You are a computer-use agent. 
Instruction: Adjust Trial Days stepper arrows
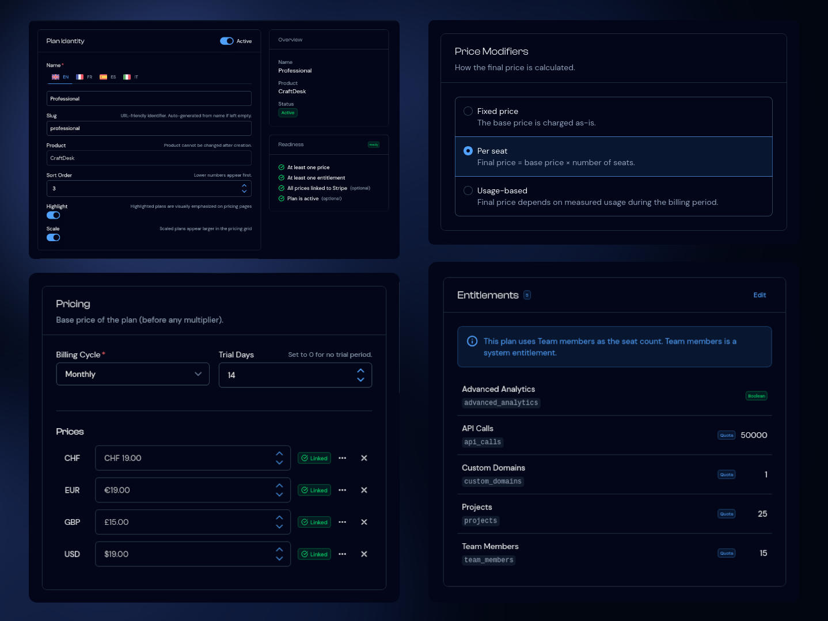[x=360, y=375]
